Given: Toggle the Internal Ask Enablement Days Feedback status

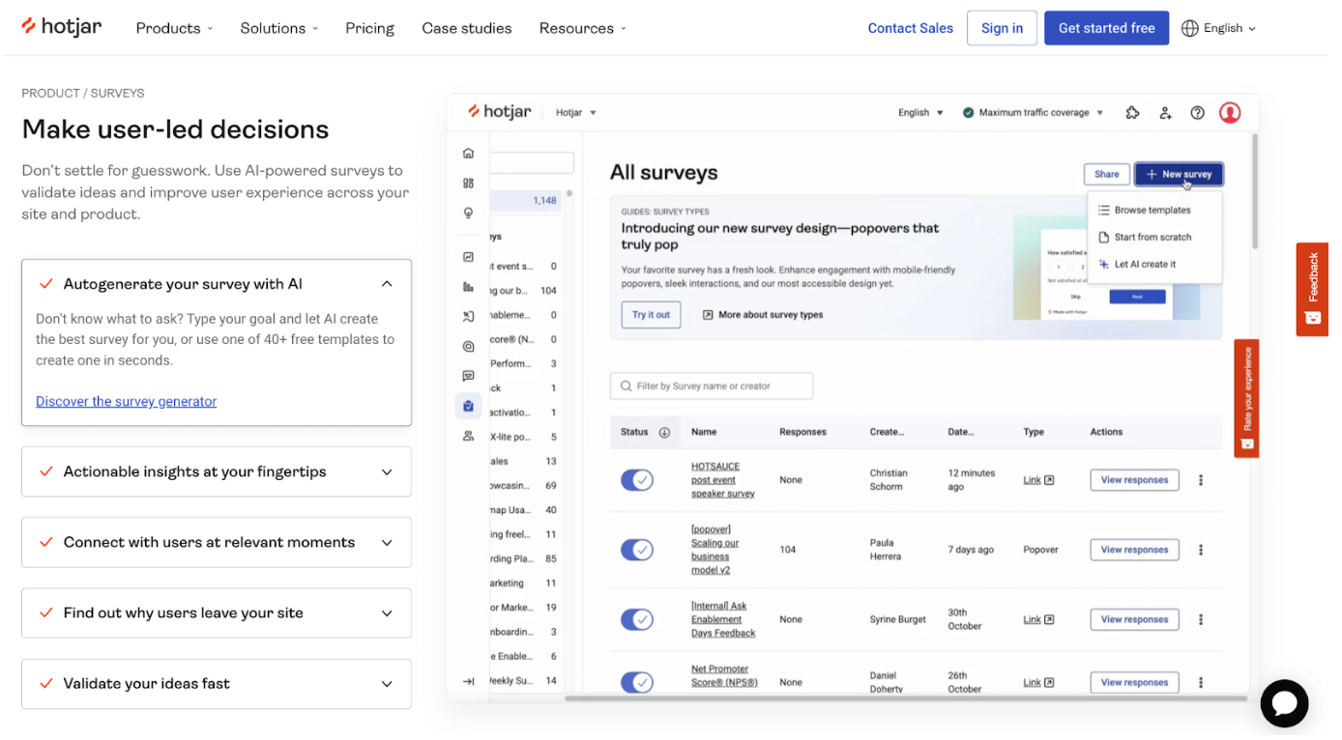Looking at the screenshot, I should click(x=636, y=619).
